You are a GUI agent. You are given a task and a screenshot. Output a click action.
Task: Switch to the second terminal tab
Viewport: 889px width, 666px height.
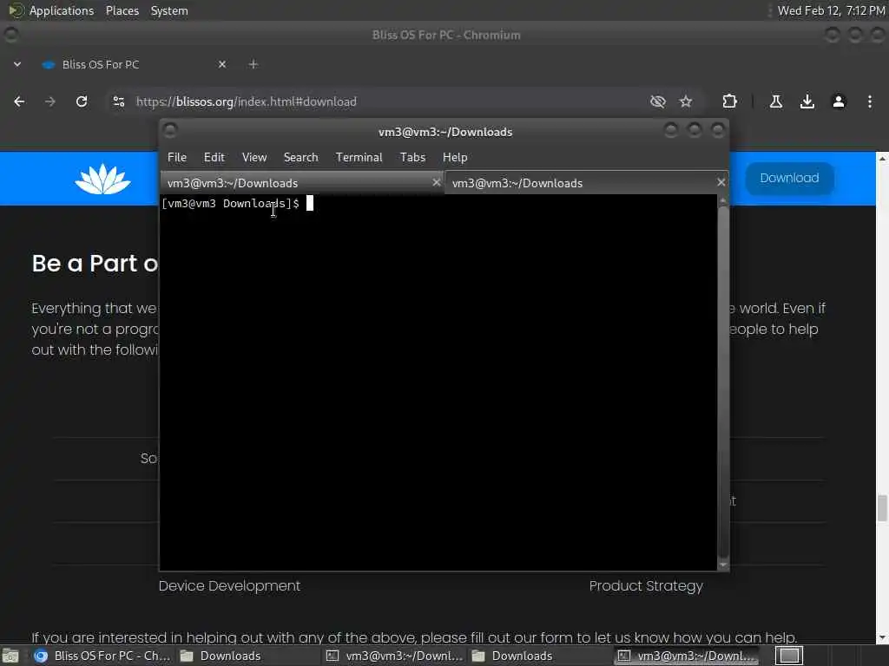(587, 182)
